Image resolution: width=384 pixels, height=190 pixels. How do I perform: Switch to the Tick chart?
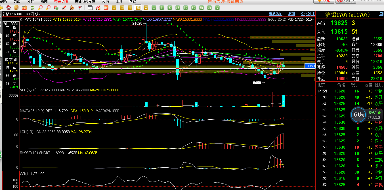tap(106, 8)
